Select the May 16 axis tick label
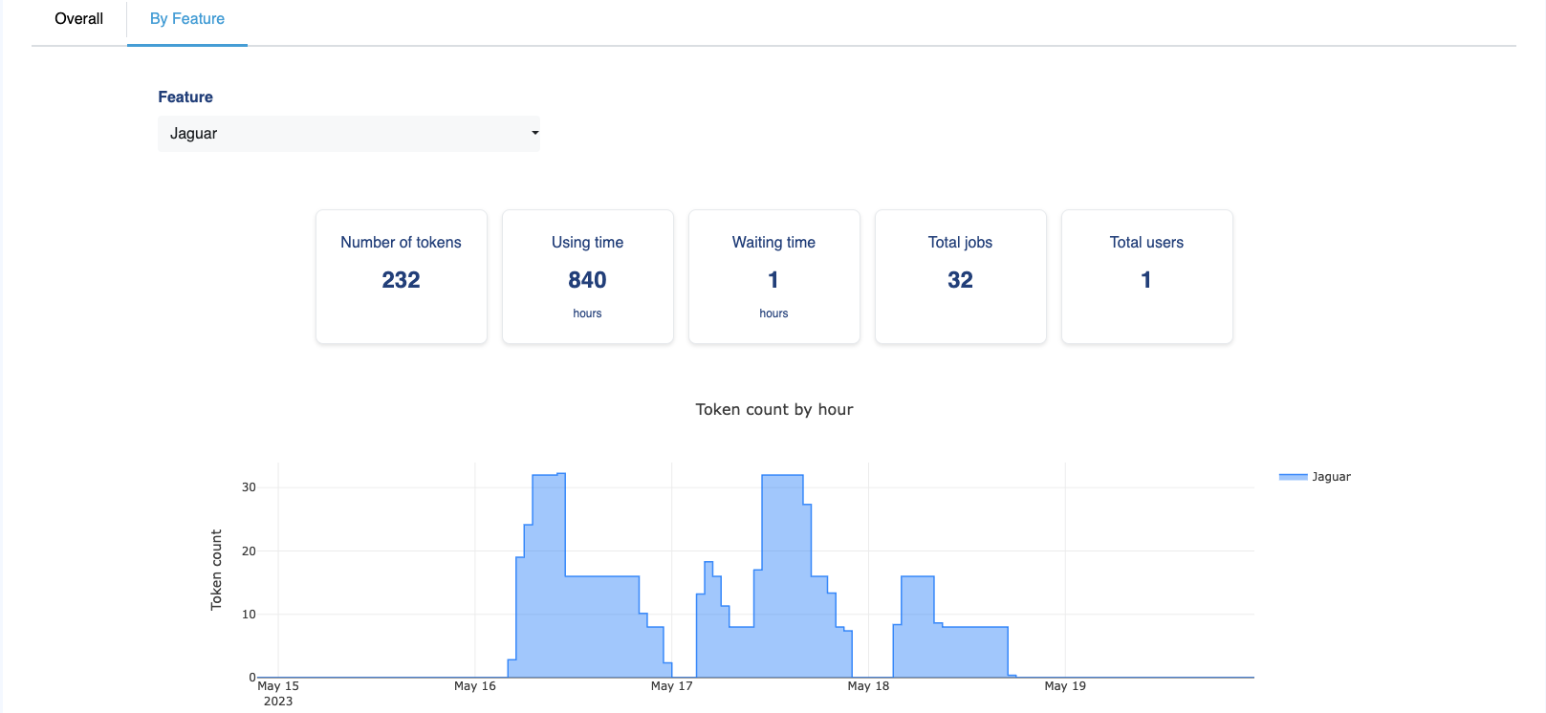This screenshot has width=1546, height=713. (475, 686)
